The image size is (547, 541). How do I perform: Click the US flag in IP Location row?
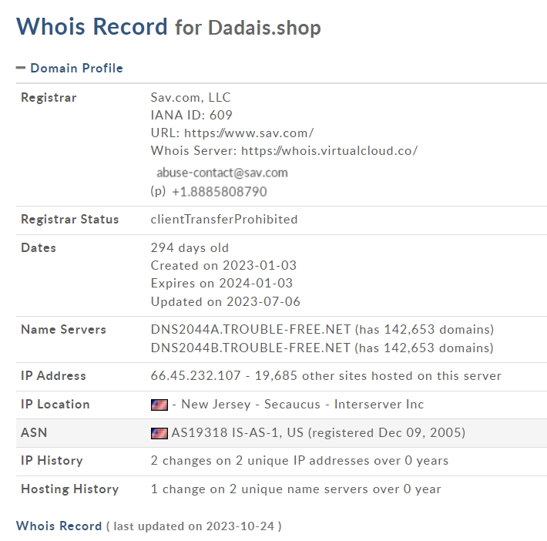tap(159, 405)
